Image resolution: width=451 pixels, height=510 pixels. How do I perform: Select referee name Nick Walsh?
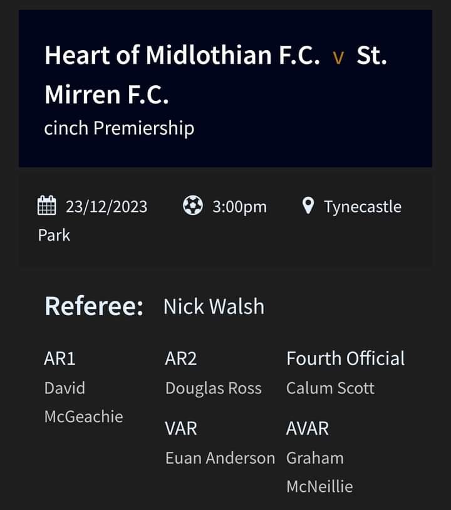click(x=214, y=307)
